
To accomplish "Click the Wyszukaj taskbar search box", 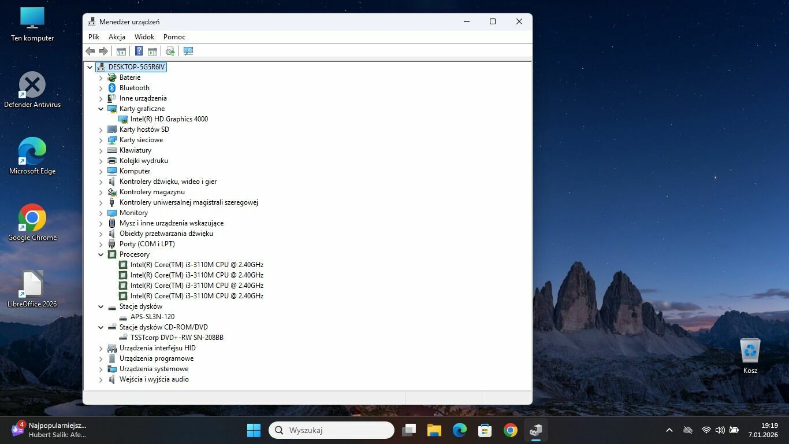I will pos(332,430).
